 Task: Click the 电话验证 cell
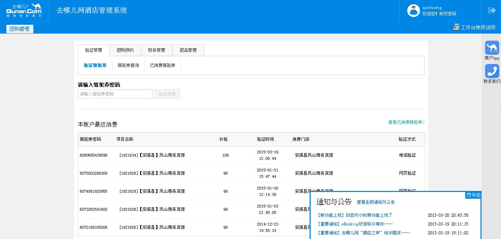pos(408,155)
